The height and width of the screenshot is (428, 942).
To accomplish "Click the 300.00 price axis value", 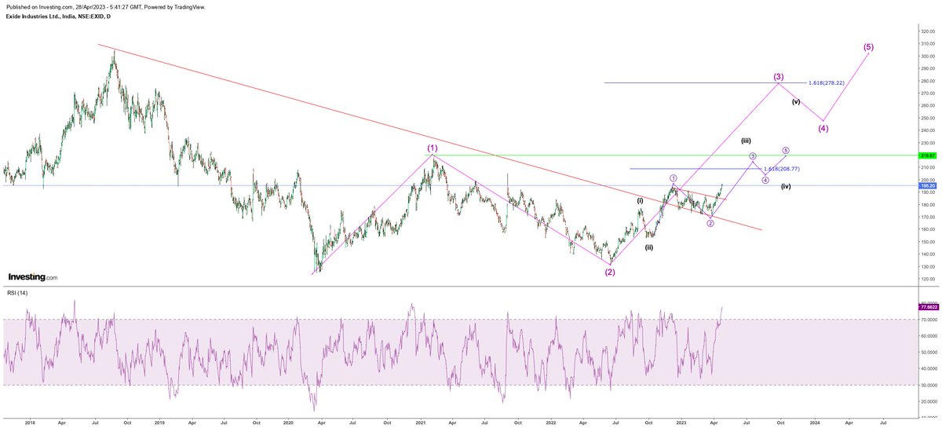I will [927, 57].
